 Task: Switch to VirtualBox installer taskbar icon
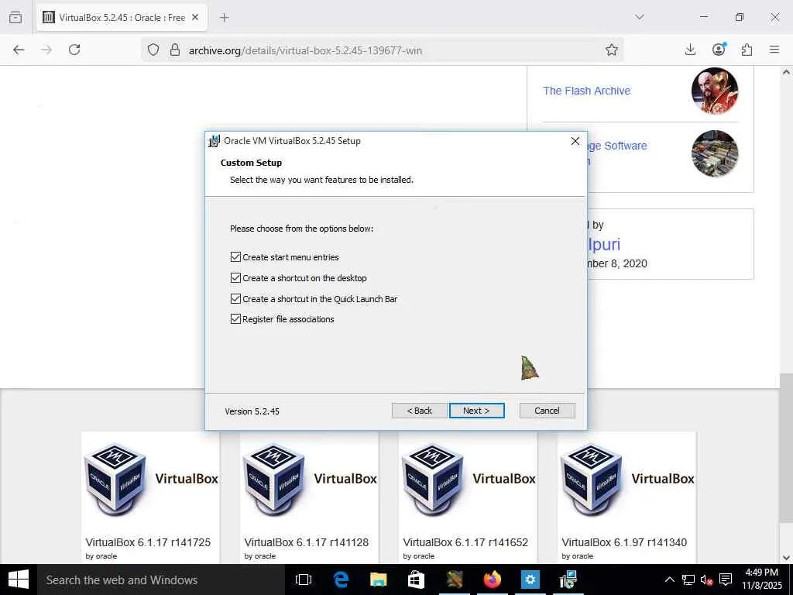(568, 580)
